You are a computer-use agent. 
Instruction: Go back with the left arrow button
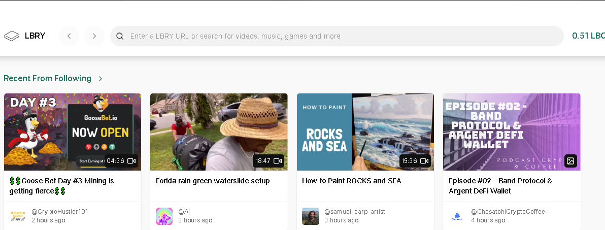[x=69, y=36]
